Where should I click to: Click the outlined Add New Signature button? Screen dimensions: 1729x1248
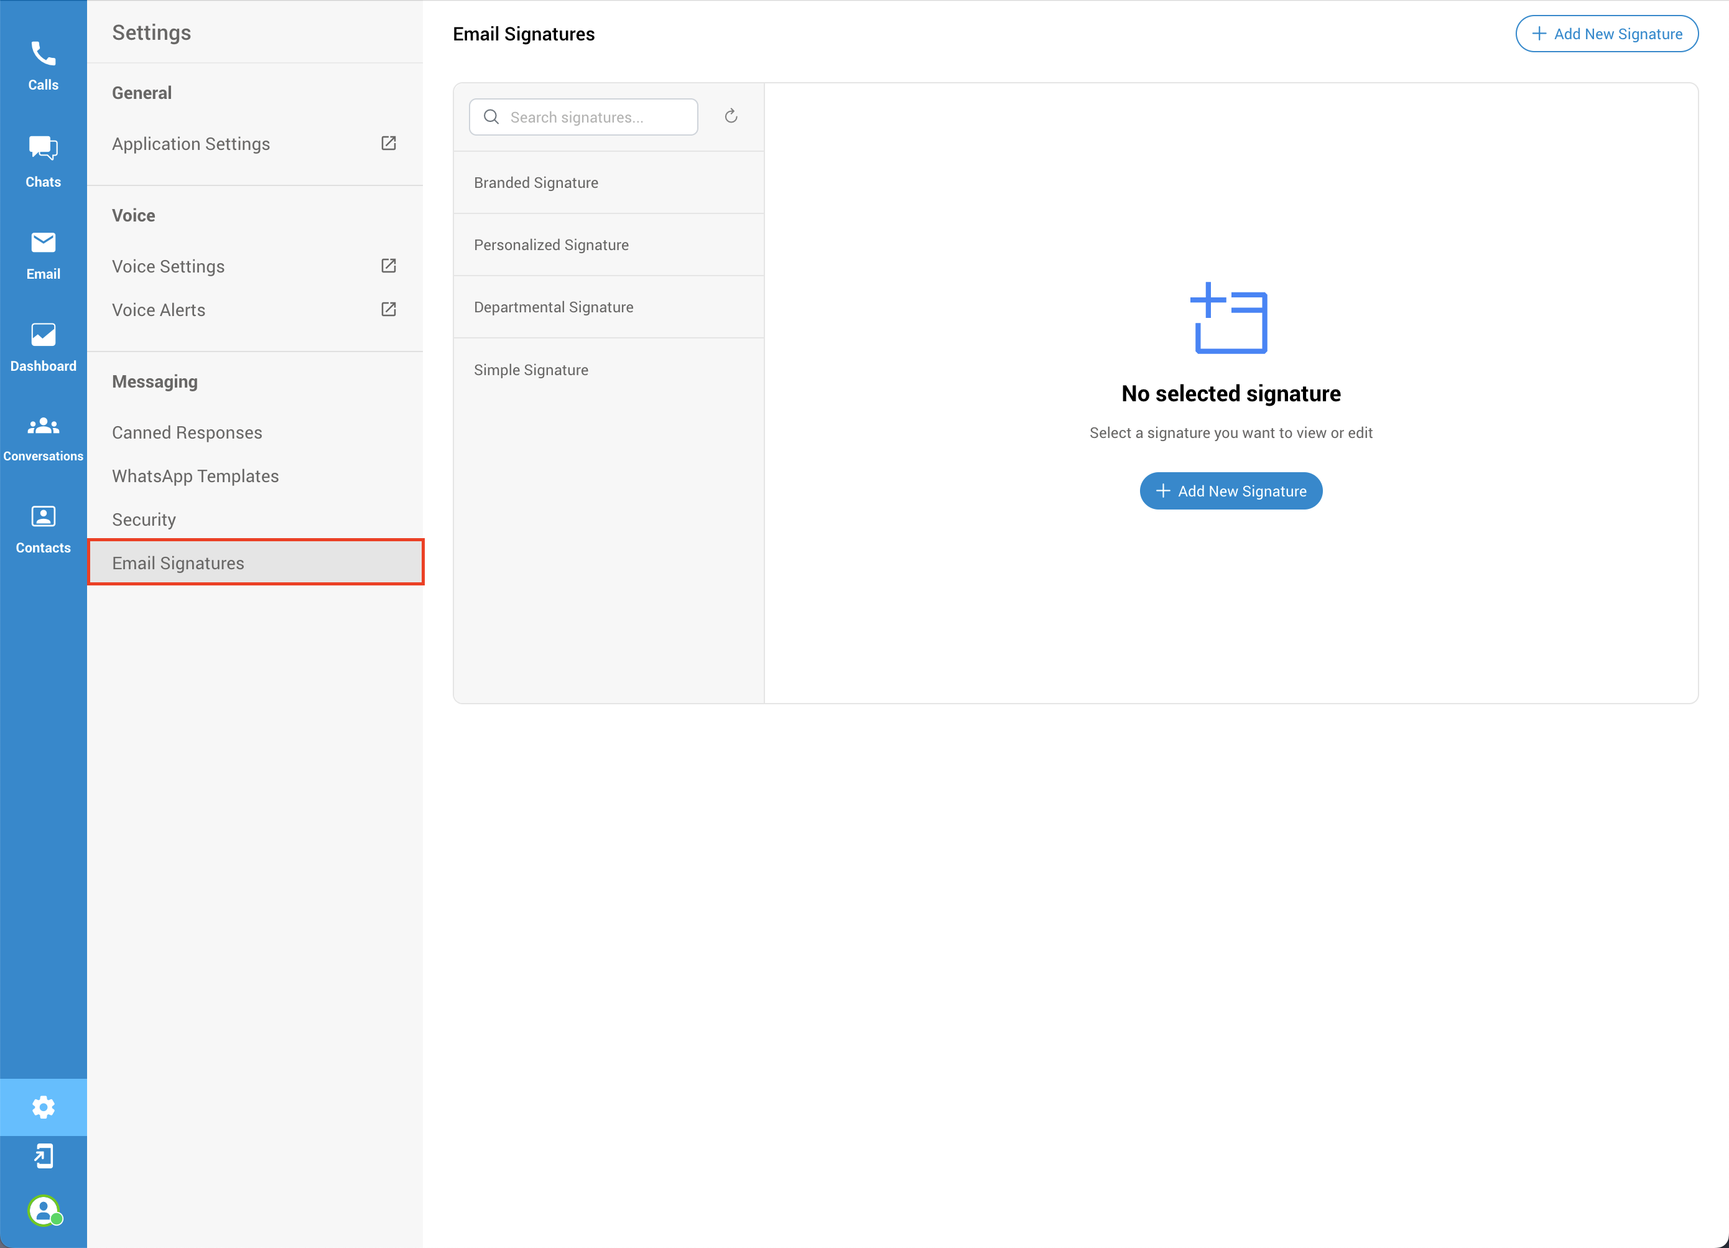(x=1606, y=34)
